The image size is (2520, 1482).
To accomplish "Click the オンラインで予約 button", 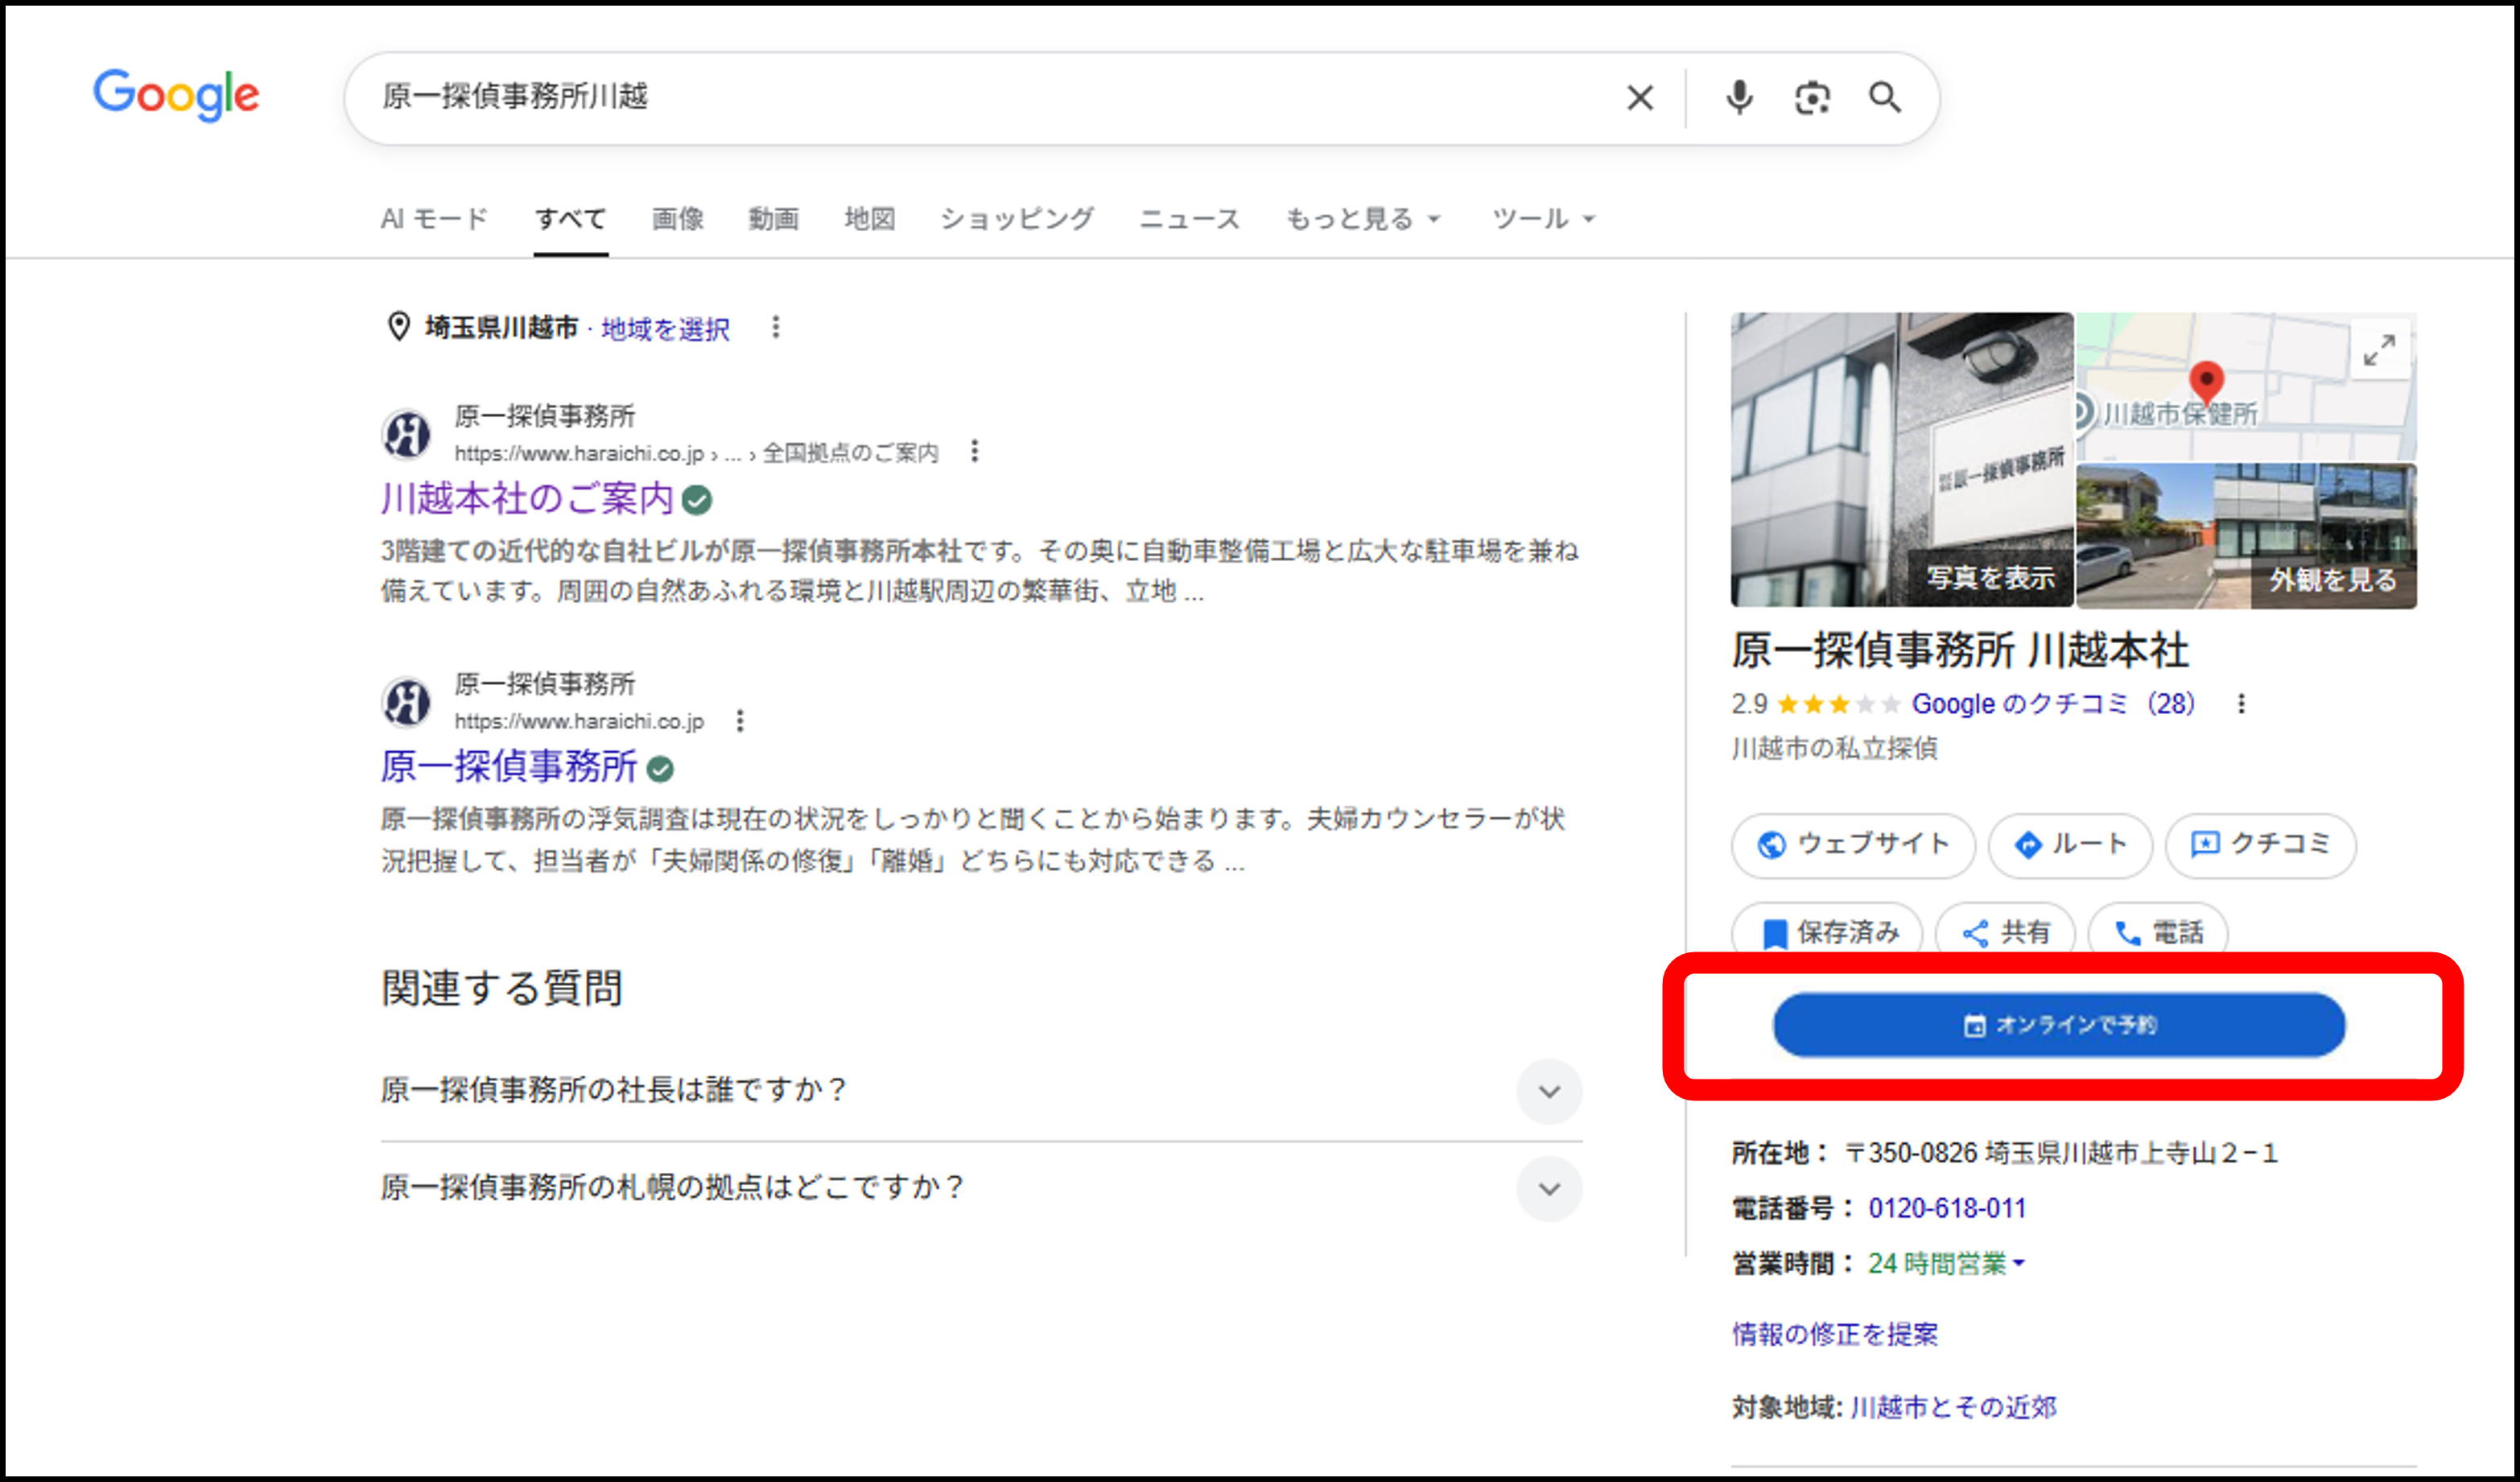I will (x=2060, y=1025).
